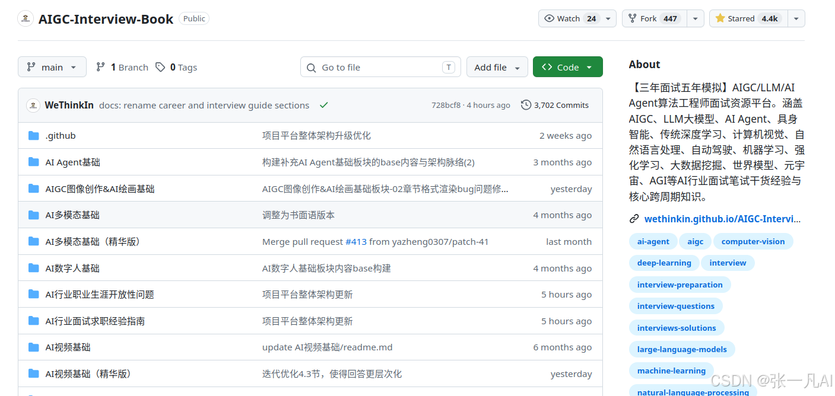The width and height of the screenshot is (835, 396).
Task: Open the fork options dropdown arrow
Action: (696, 18)
